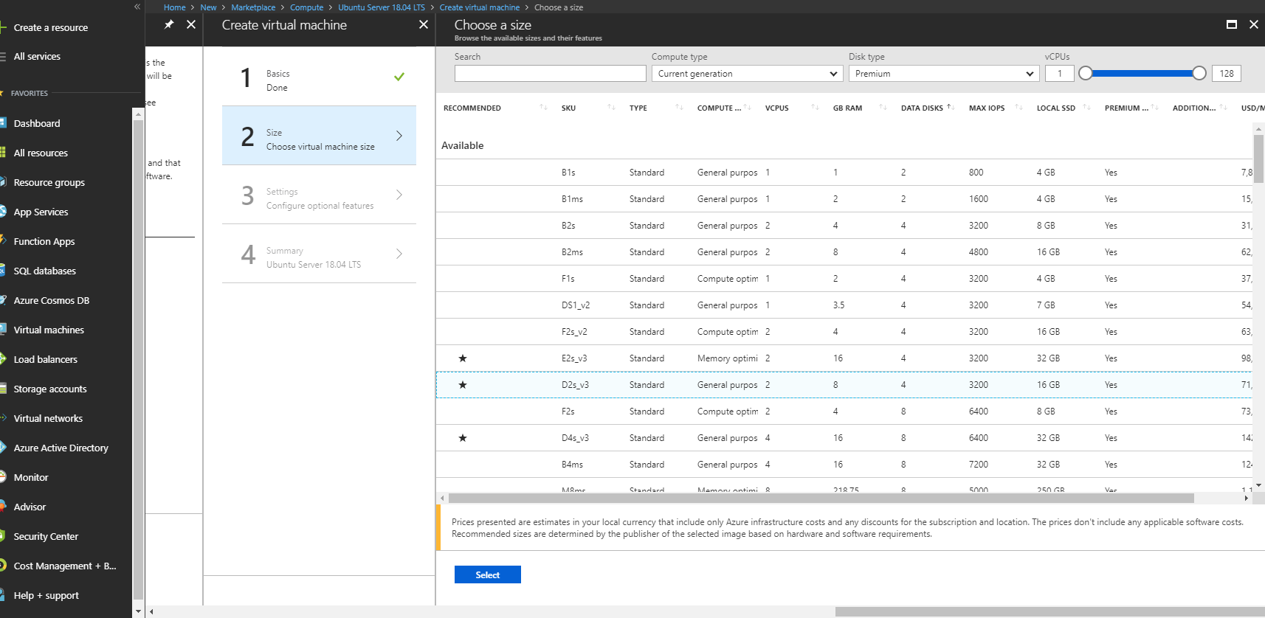The width and height of the screenshot is (1265, 618).
Task: Click the pin icon on the blade header
Action: [169, 24]
